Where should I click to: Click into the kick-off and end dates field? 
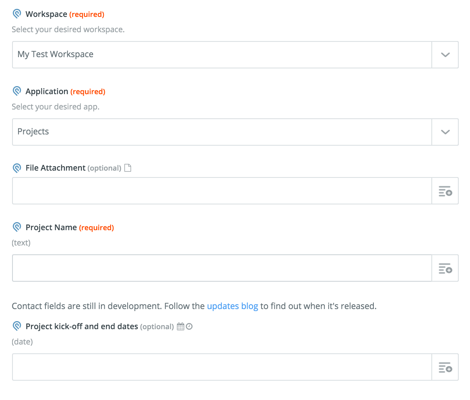(x=222, y=367)
